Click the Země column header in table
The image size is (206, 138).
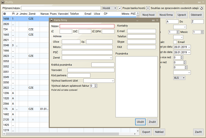(33, 14)
